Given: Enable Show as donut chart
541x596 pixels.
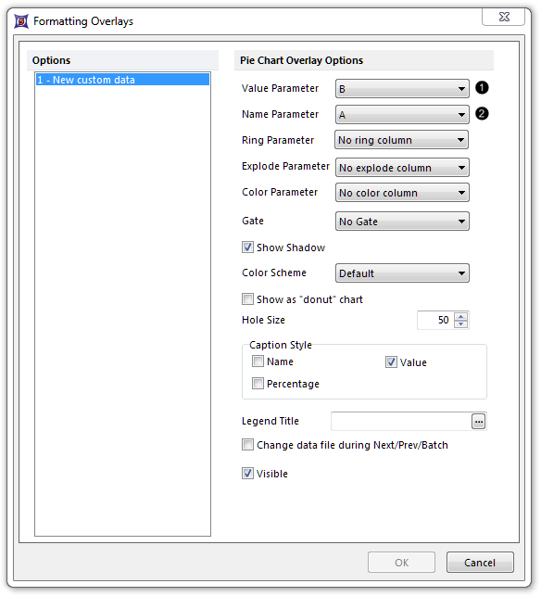Looking at the screenshot, I should (x=247, y=299).
